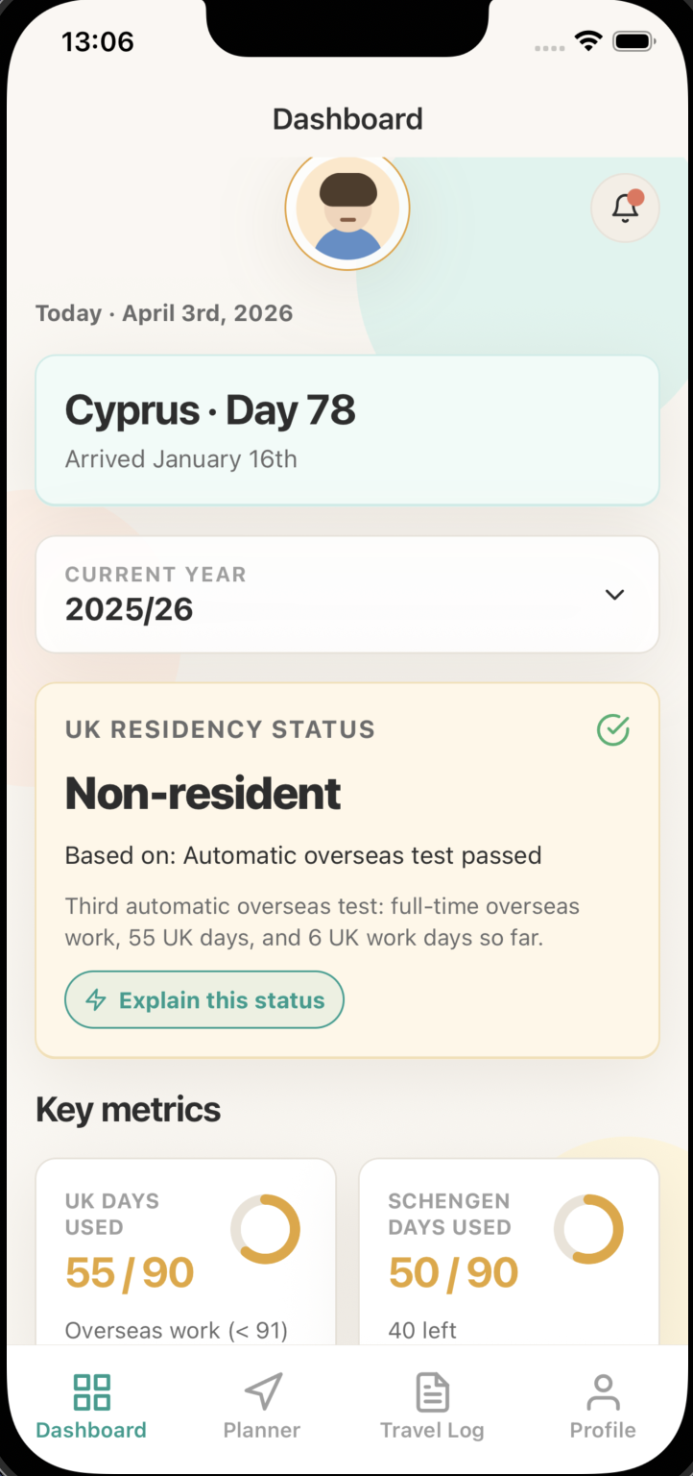Select the Cyprus Day 78 card
The width and height of the screenshot is (693, 1476).
point(347,430)
